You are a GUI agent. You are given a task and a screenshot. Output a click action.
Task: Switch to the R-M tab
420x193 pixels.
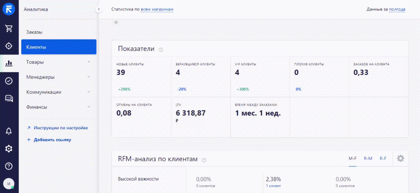[368, 158]
